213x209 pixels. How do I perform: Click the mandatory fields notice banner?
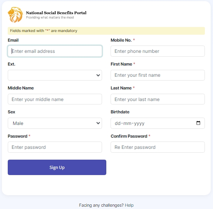point(106,31)
